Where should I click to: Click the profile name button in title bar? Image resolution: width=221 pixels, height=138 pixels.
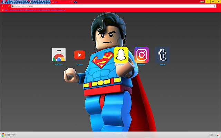[202, 2]
